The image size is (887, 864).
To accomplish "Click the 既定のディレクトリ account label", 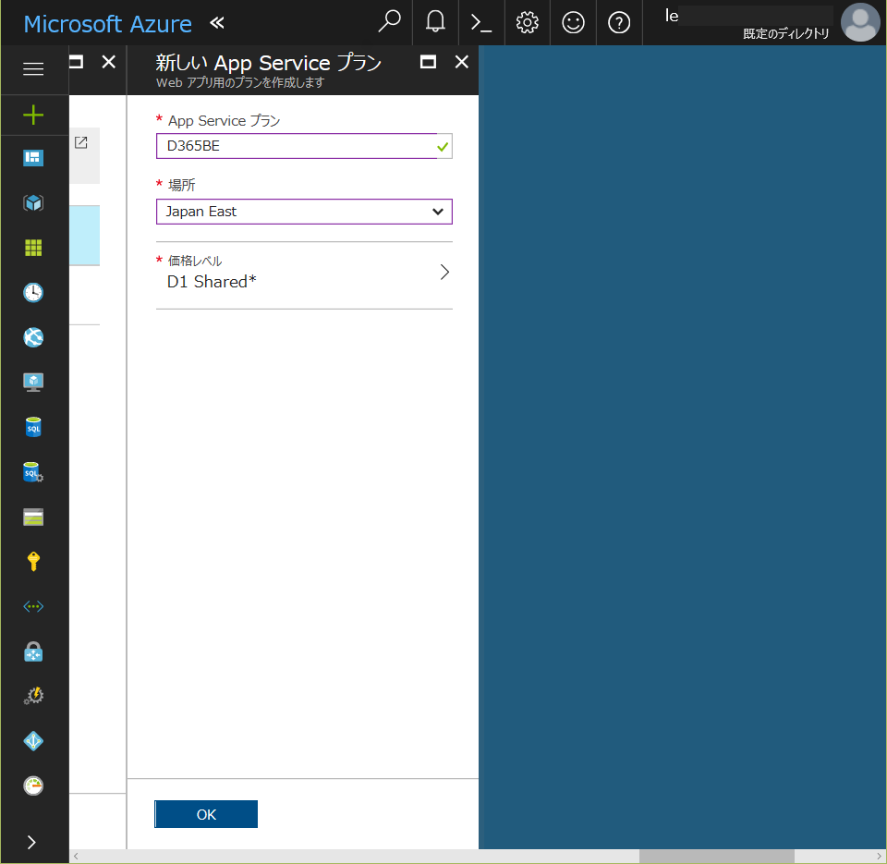I will 785,33.
